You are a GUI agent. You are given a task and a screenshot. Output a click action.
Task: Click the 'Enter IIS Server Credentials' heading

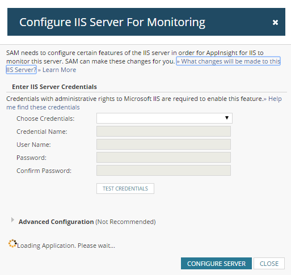tap(54, 87)
